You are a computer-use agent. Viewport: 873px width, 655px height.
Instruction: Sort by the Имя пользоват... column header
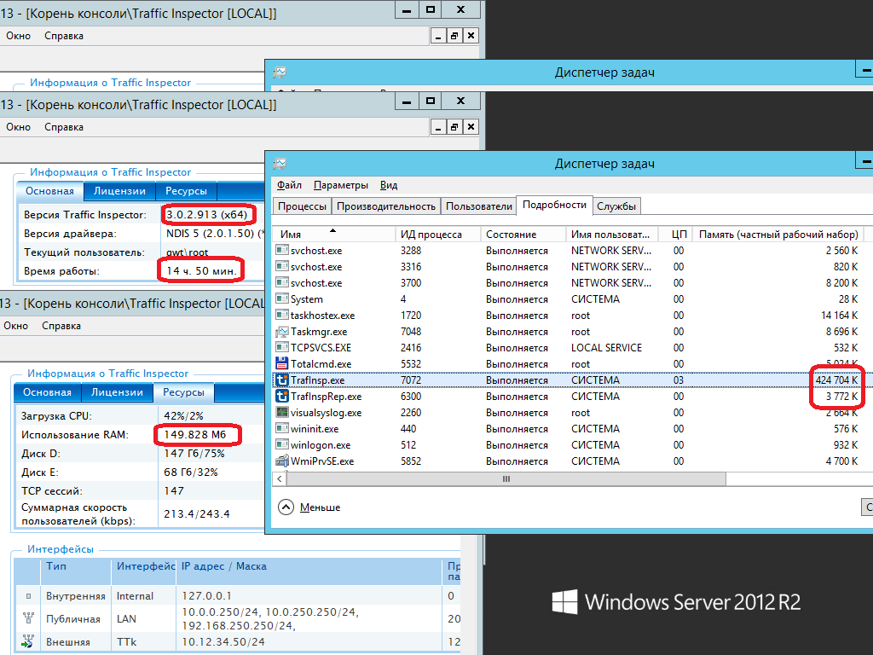(612, 235)
